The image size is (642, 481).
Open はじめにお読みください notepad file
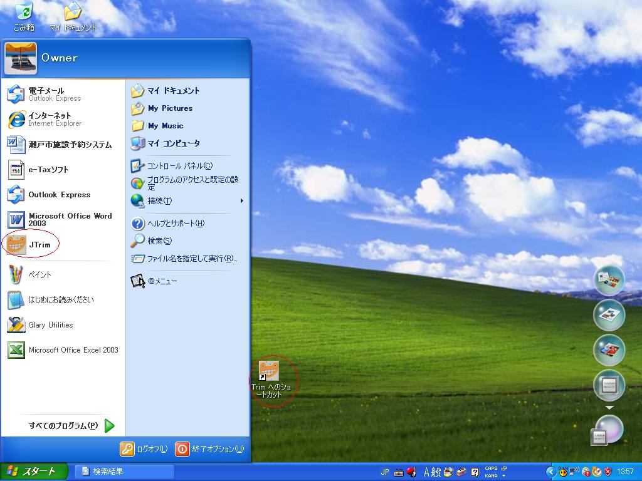pyautogui.click(x=62, y=300)
